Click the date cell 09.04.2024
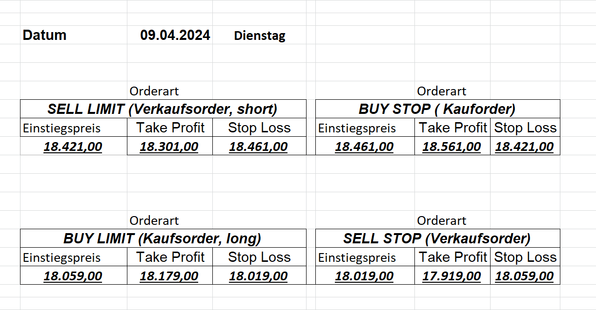This screenshot has width=596, height=310. [x=175, y=36]
